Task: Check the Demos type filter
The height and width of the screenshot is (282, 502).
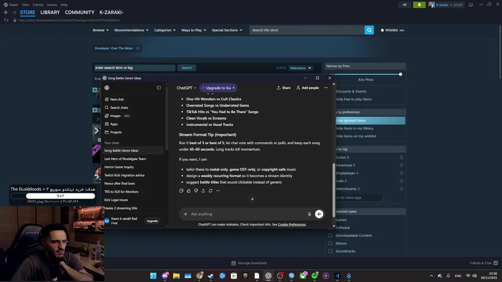Action: pyautogui.click(x=330, y=243)
